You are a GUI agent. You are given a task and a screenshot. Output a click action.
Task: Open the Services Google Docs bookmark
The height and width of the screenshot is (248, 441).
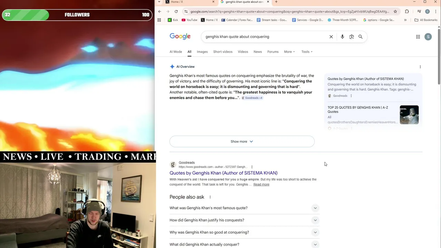click(x=308, y=20)
